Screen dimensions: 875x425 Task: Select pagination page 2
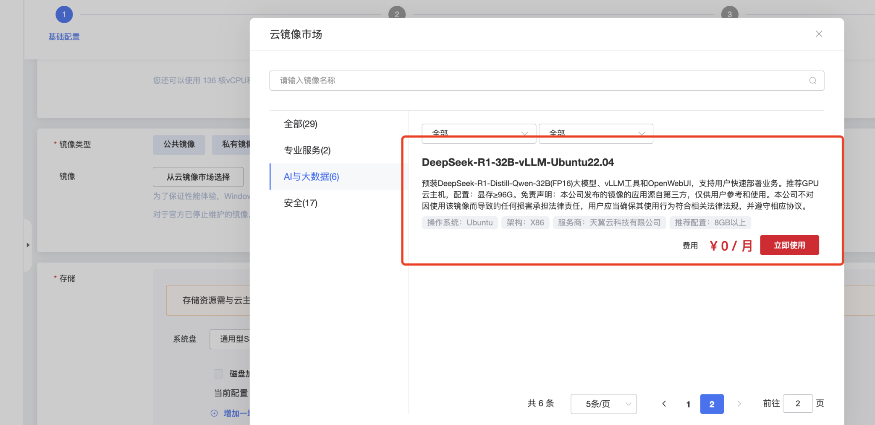(x=712, y=404)
